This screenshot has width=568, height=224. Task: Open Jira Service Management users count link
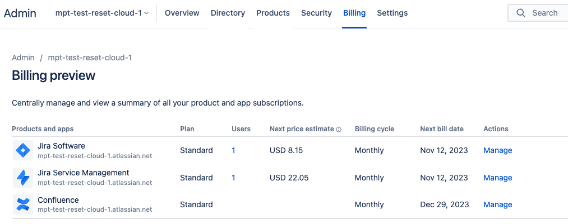[233, 178]
